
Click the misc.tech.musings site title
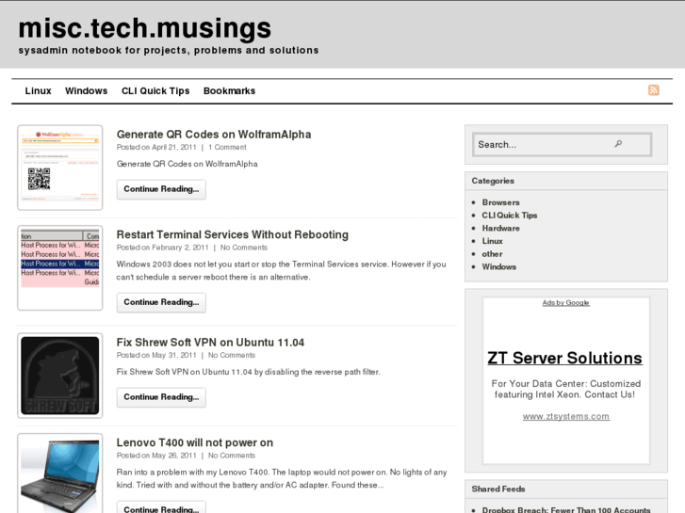coord(144,28)
